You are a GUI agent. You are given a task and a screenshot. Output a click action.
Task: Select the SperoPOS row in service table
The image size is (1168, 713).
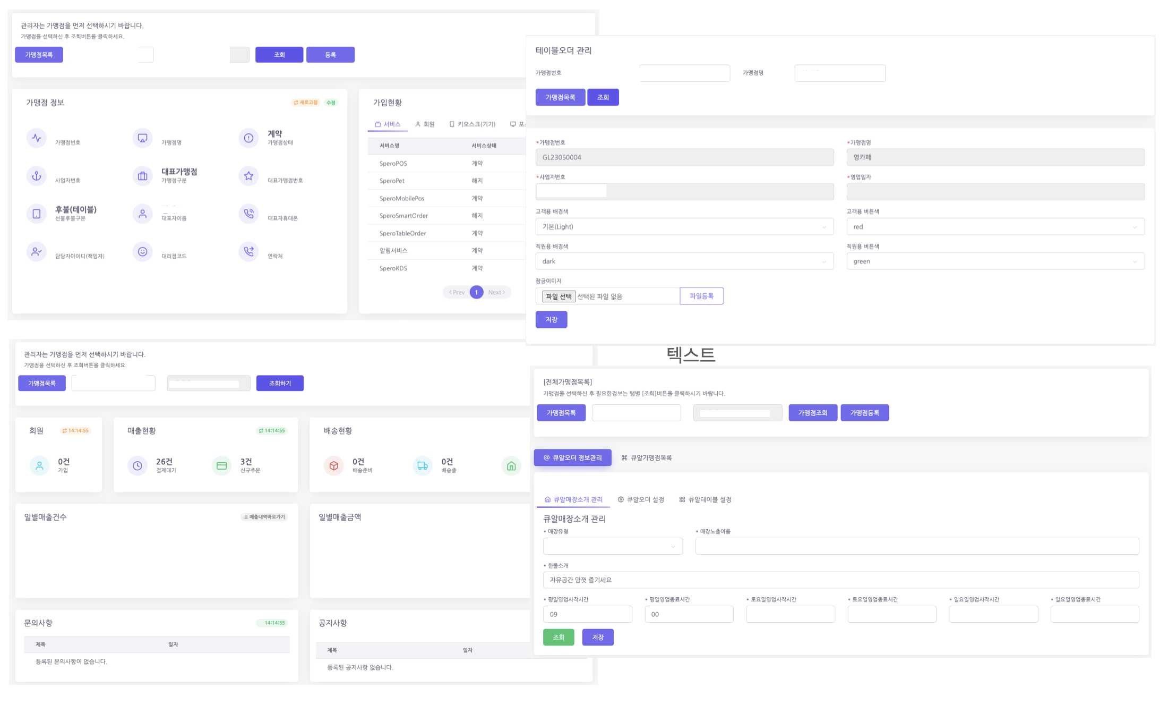(x=447, y=164)
